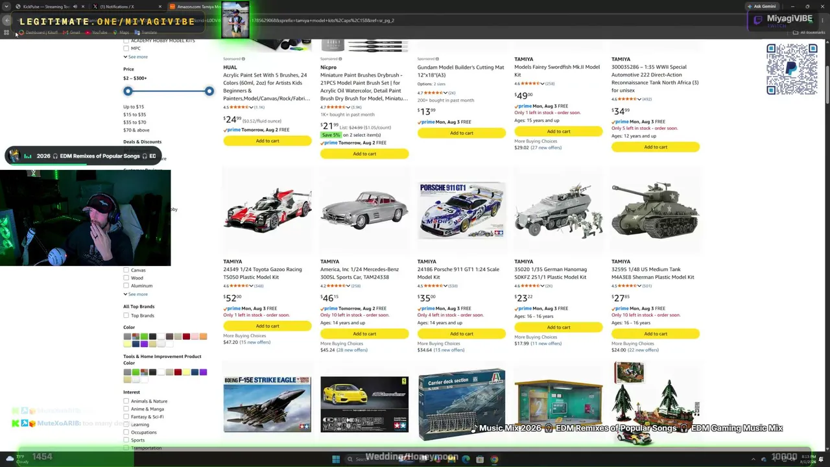830x467 pixels.
Task: Open F-15E Strike Eagle product image
Action: click(x=267, y=404)
